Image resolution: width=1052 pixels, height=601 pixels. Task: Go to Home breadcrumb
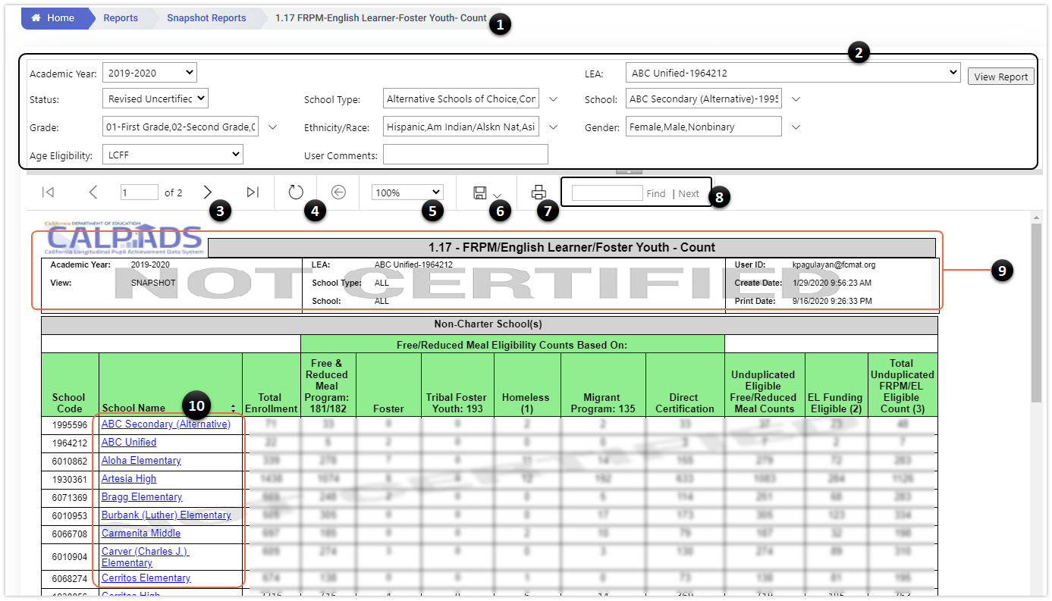pos(53,18)
